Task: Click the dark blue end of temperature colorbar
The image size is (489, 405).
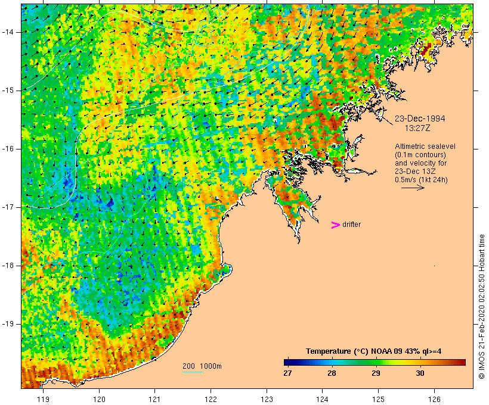Action: 287,362
